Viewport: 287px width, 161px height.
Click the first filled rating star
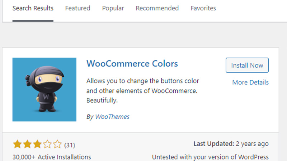point(17,144)
